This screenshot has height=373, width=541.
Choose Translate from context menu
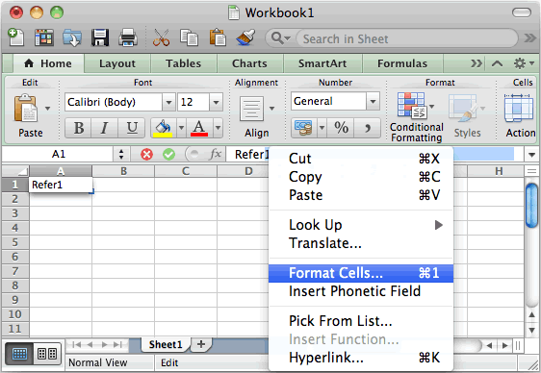(x=361, y=243)
